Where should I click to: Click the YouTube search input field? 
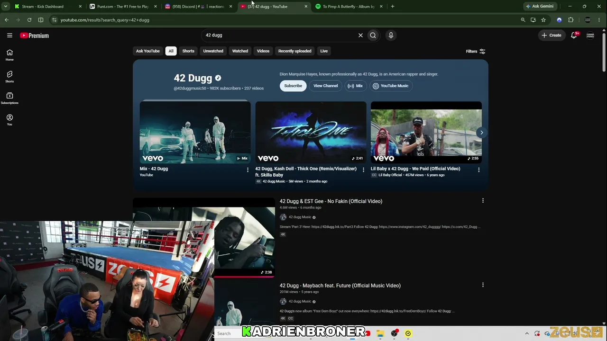click(x=280, y=35)
